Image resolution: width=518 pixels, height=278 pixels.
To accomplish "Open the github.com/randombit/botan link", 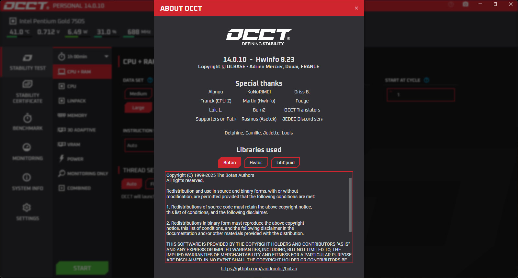I will 259,269.
